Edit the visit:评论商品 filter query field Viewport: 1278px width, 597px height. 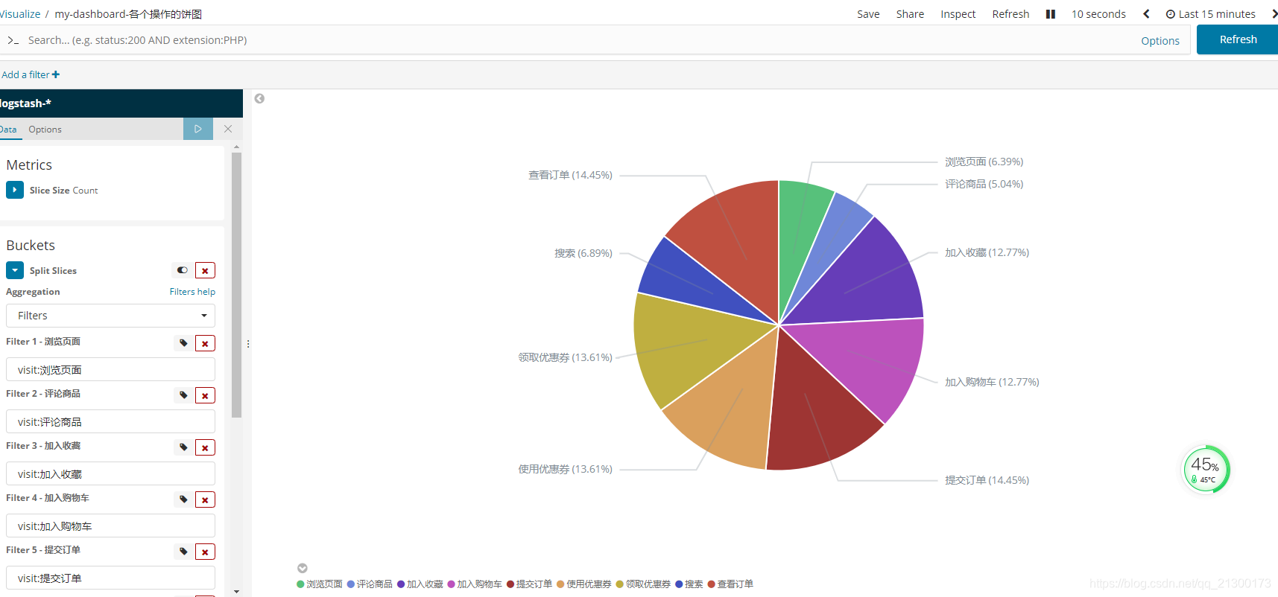110,421
